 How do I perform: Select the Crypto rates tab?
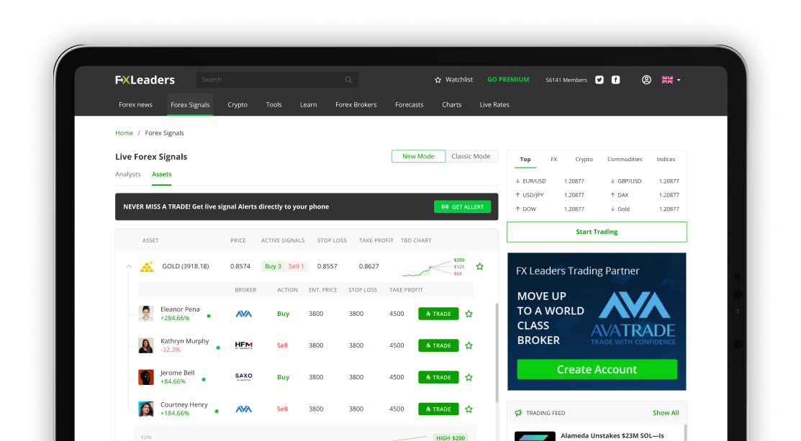coord(584,159)
